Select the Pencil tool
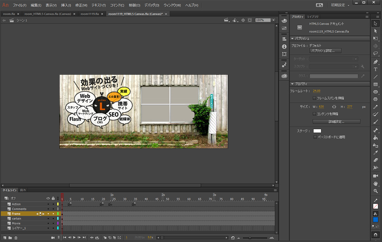The height and width of the screenshot is (242, 382). 376,107
